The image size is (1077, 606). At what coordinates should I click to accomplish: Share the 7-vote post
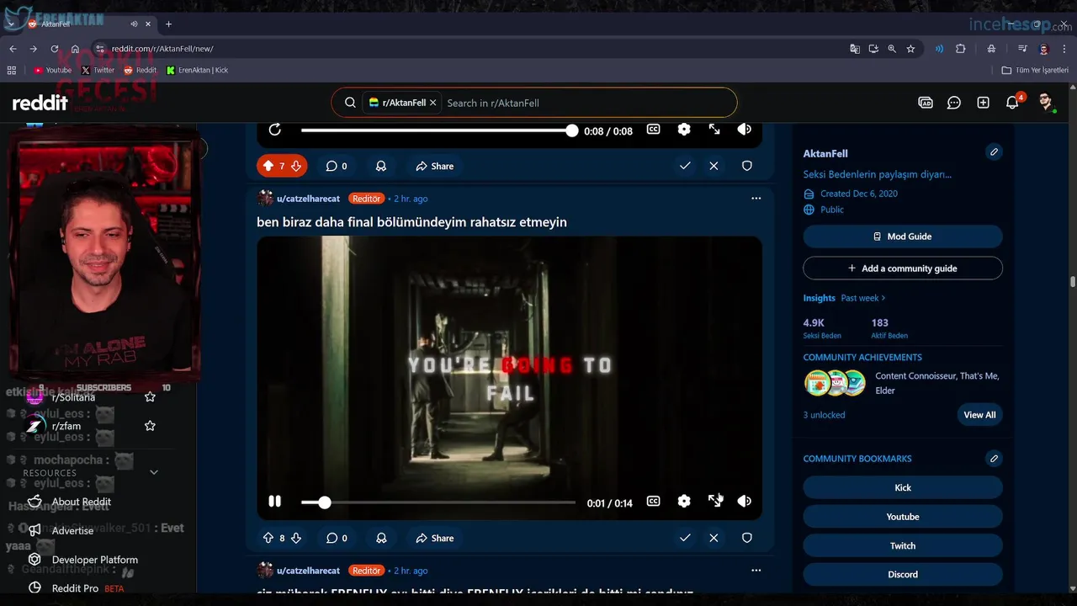coord(434,166)
